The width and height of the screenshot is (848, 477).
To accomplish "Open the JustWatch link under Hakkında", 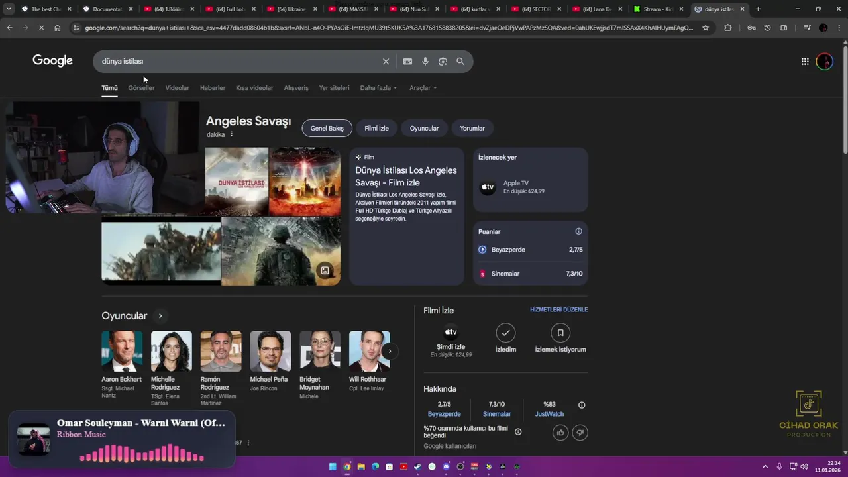I will click(549, 414).
